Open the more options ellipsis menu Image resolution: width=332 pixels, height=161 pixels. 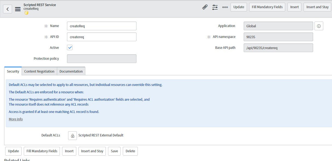point(225,7)
